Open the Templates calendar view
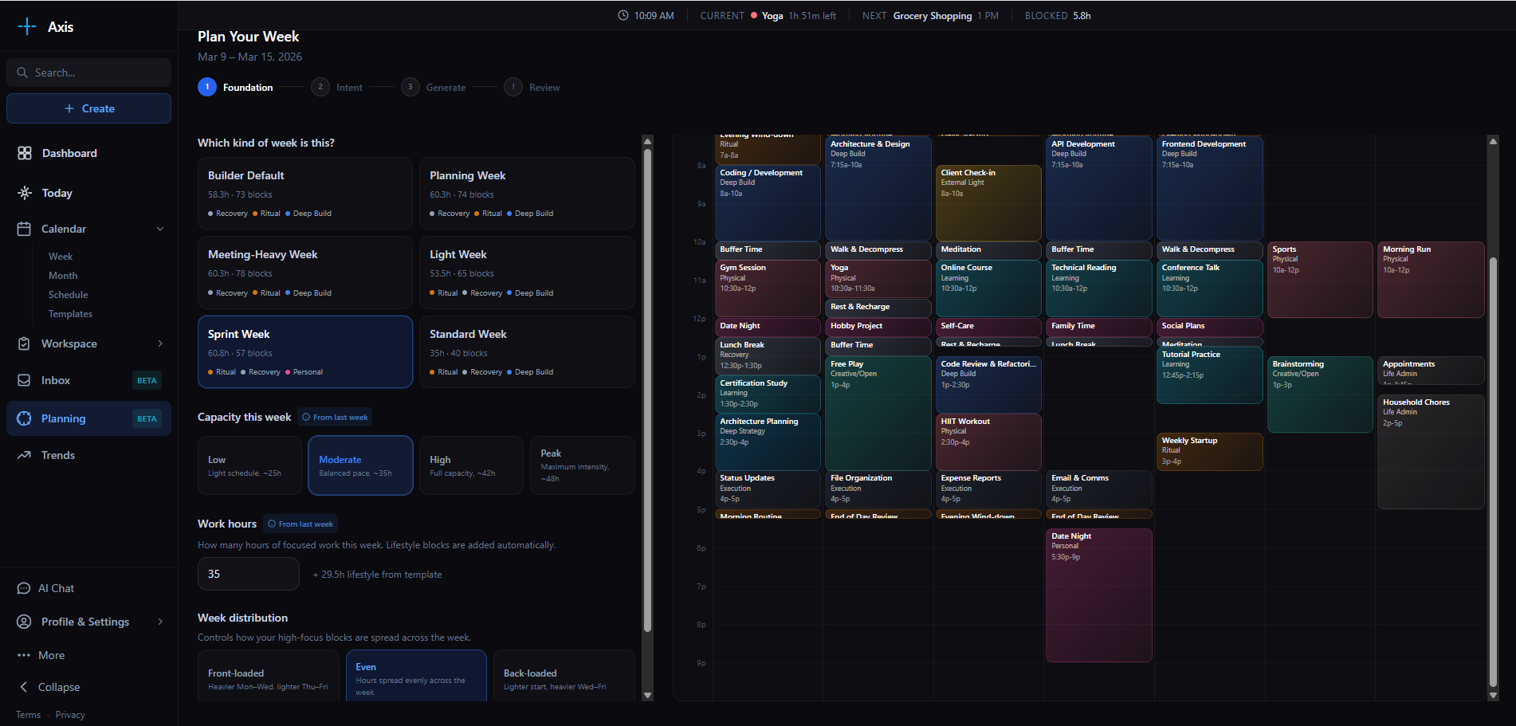Image resolution: width=1516 pixels, height=726 pixels. click(70, 314)
